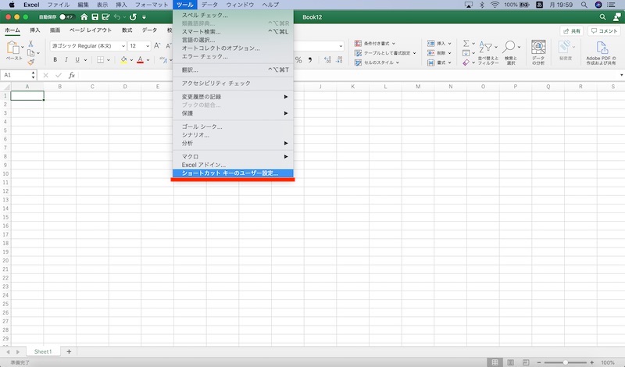
Task: Click the Comma Style icon
Action: pos(310,60)
